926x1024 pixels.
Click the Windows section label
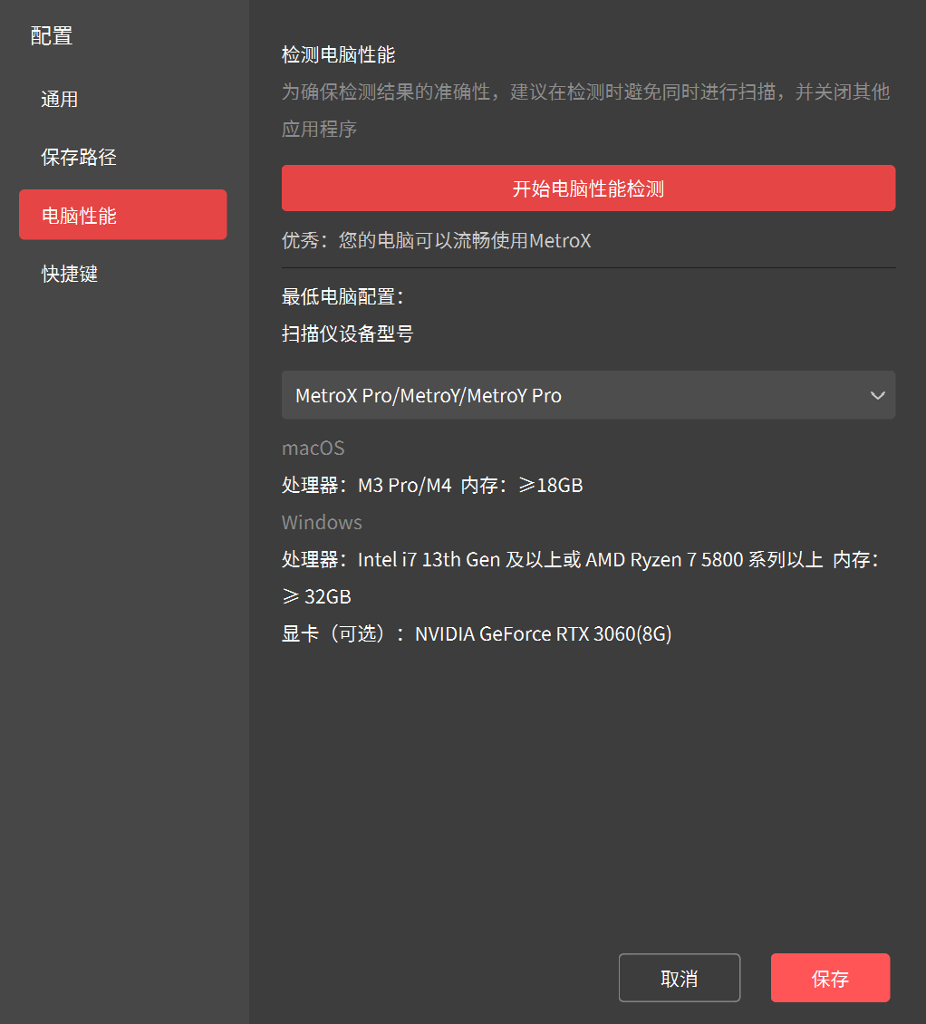point(322,523)
